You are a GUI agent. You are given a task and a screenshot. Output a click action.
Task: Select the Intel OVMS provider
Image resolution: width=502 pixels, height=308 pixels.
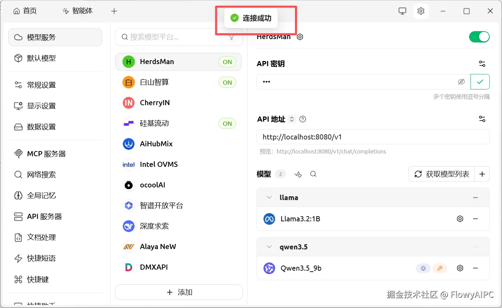pos(178,164)
